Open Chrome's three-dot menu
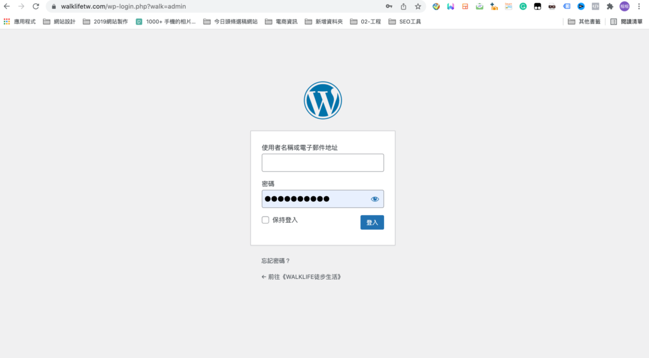 pyautogui.click(x=639, y=6)
